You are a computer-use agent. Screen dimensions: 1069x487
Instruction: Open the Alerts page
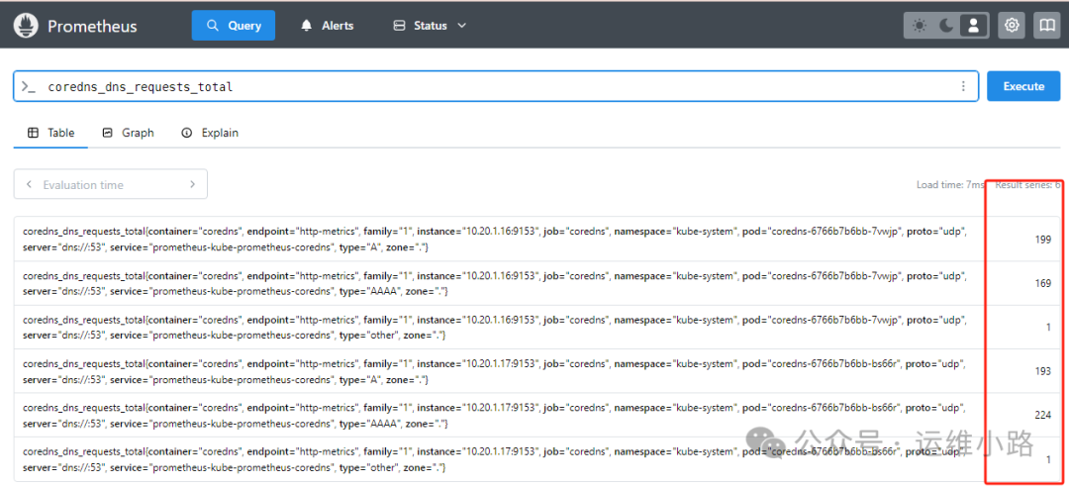[328, 26]
